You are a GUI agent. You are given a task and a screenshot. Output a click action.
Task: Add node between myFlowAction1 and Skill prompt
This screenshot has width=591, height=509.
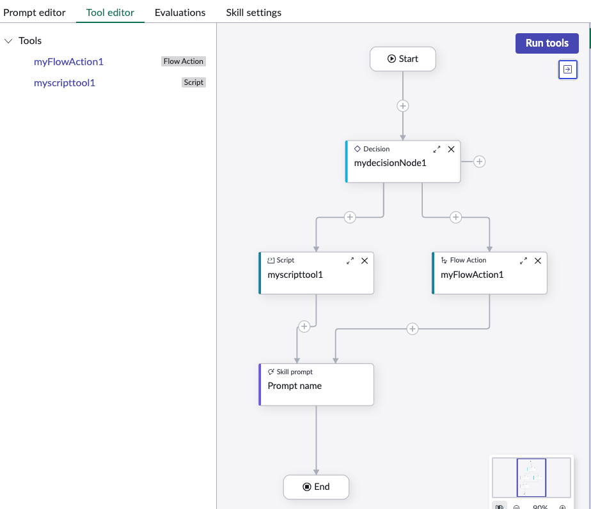click(413, 329)
